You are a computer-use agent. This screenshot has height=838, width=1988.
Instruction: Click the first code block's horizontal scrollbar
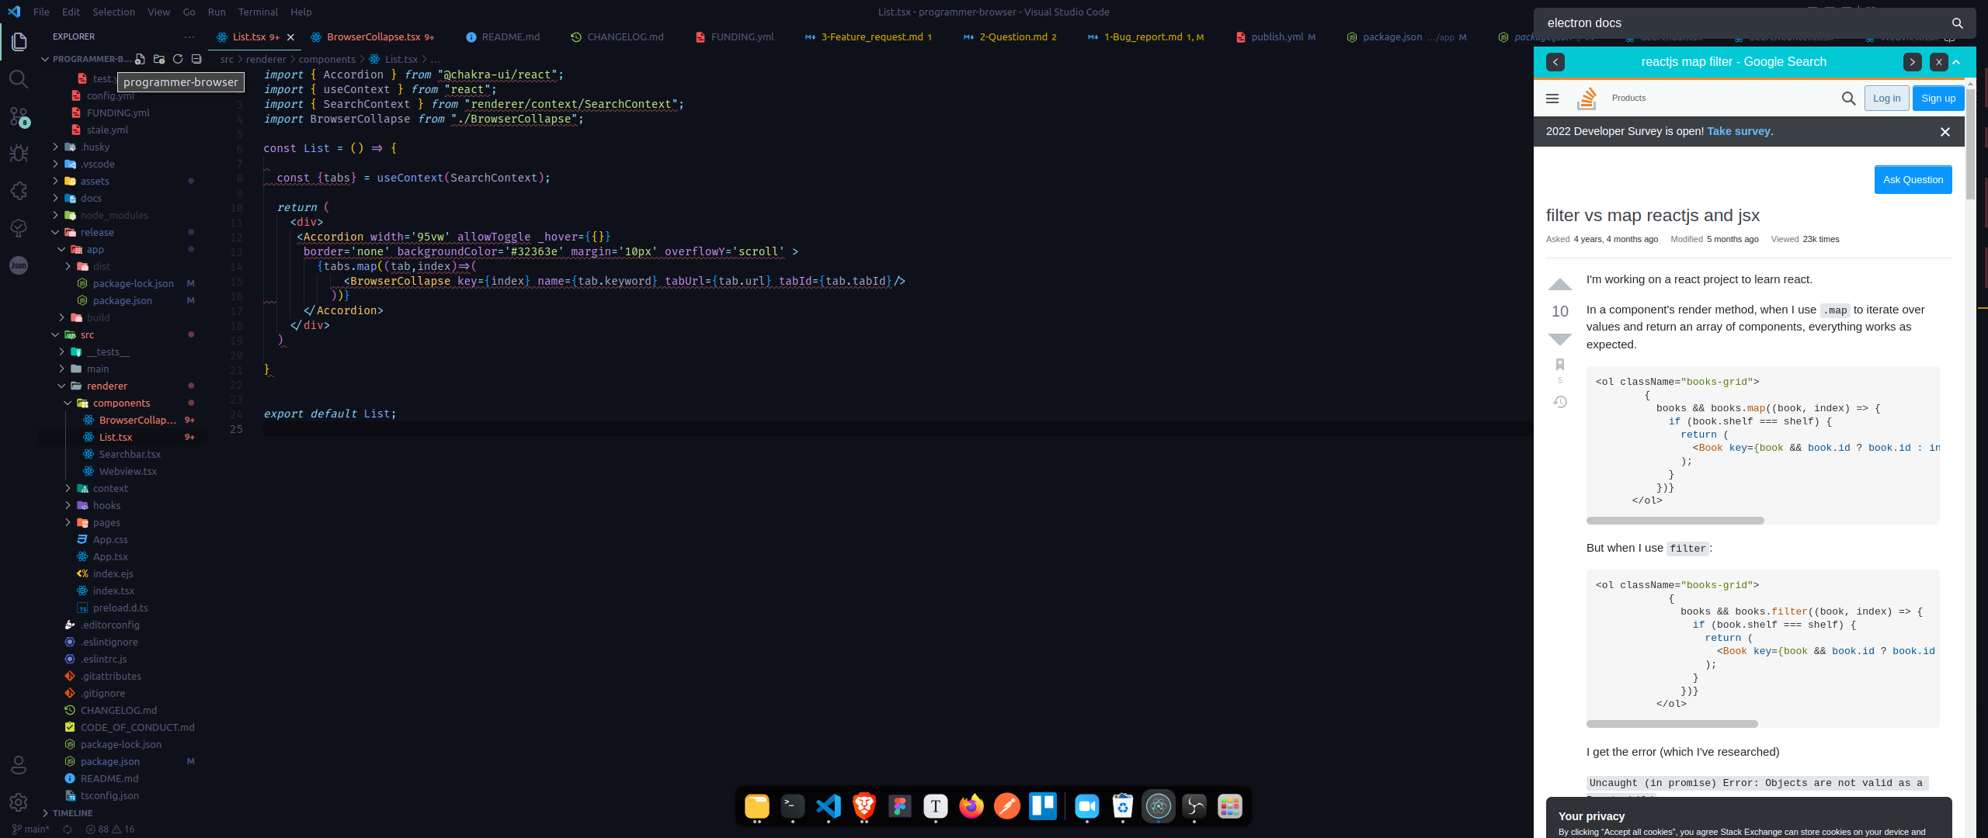[1675, 521]
